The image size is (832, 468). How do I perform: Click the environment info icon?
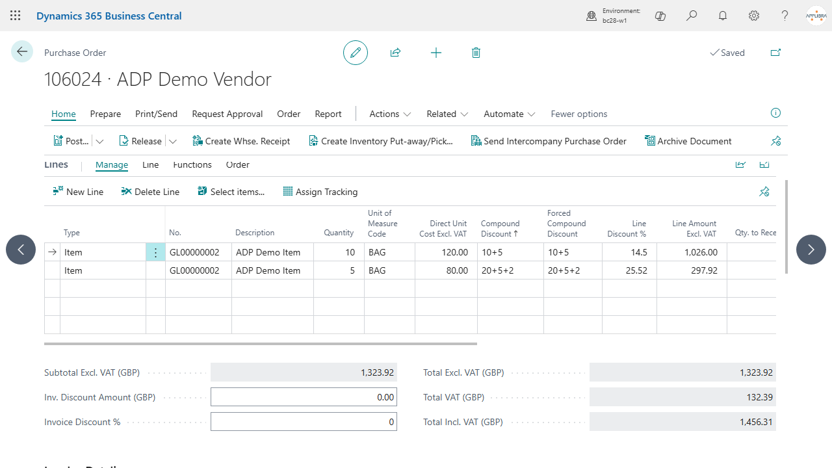(591, 16)
